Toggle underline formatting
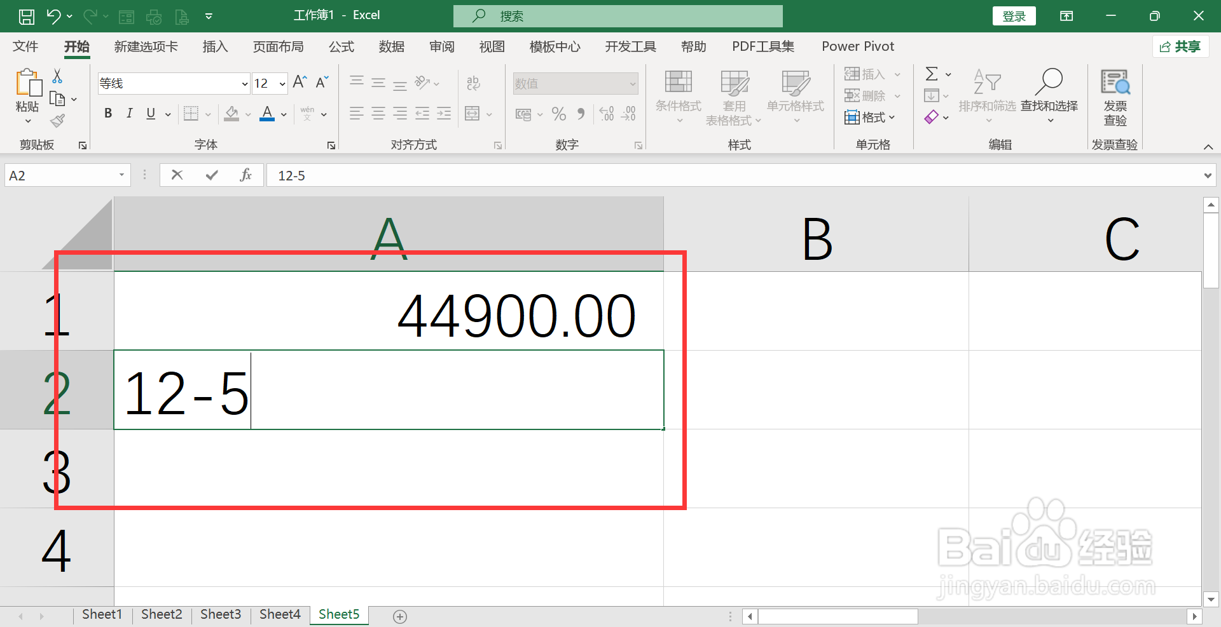 [151, 114]
